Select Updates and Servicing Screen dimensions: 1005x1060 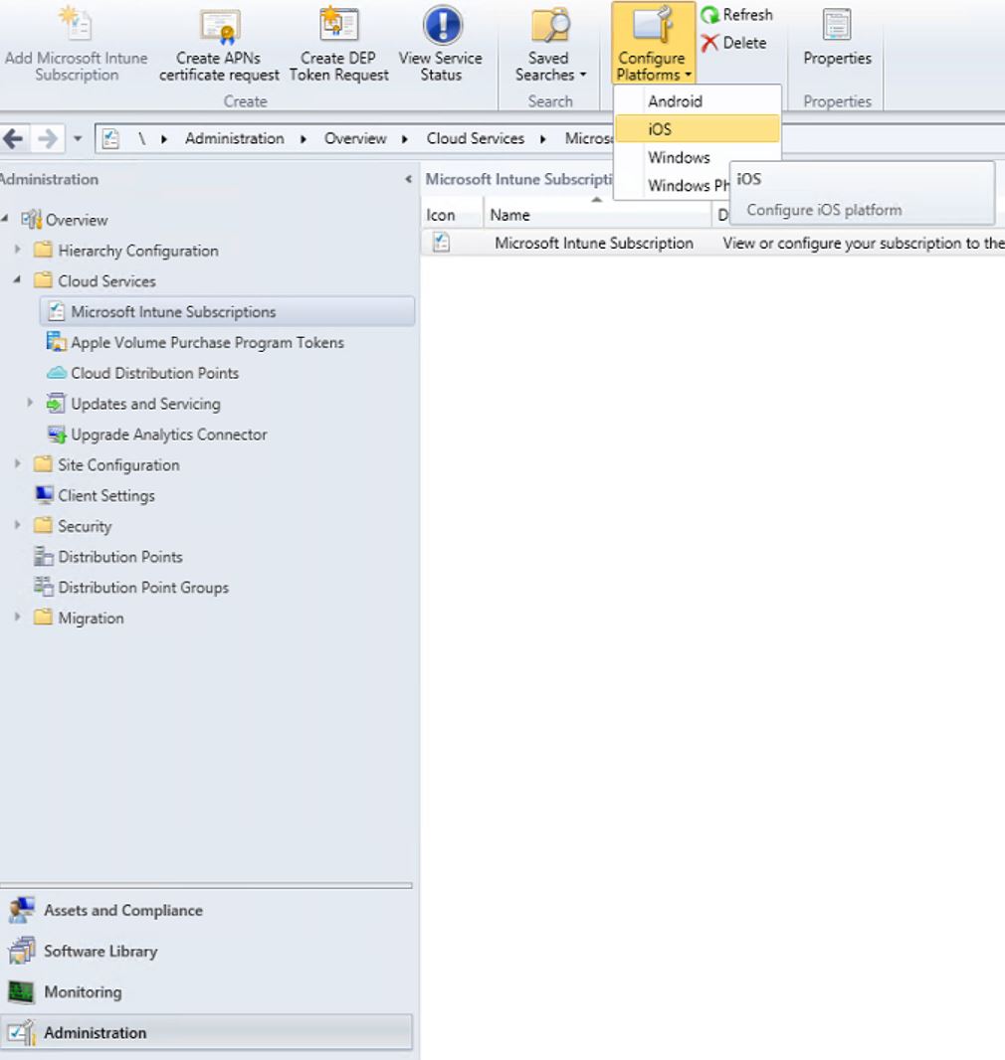(x=145, y=404)
